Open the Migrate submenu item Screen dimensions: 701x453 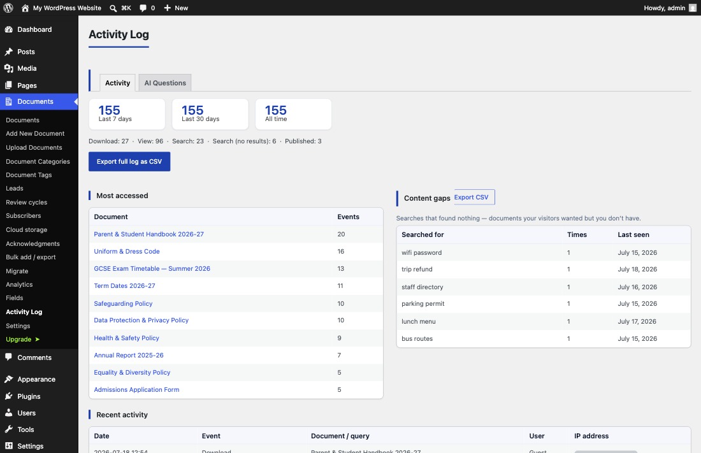pos(17,271)
